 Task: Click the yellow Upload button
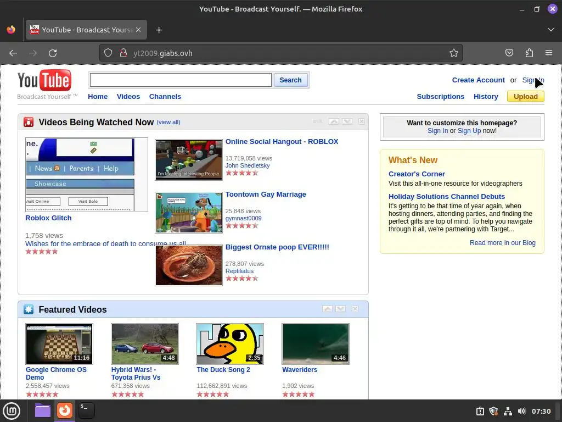525,97
